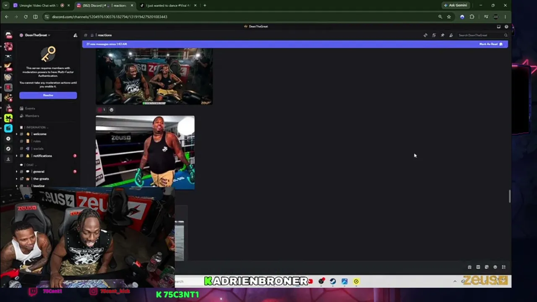Collapse the INFORMATION category

(x=35, y=127)
